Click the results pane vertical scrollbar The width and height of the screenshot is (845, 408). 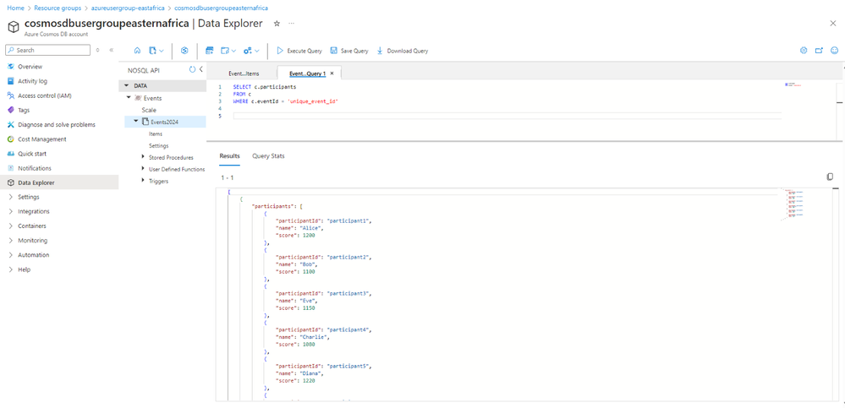(836, 294)
